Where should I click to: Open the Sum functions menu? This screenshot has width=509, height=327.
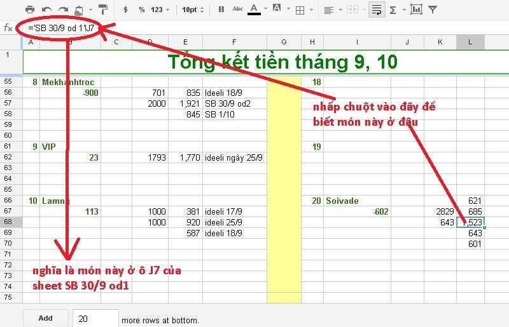pos(396,10)
